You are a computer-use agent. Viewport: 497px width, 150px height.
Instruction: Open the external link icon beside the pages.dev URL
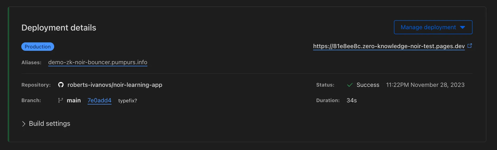pos(470,46)
